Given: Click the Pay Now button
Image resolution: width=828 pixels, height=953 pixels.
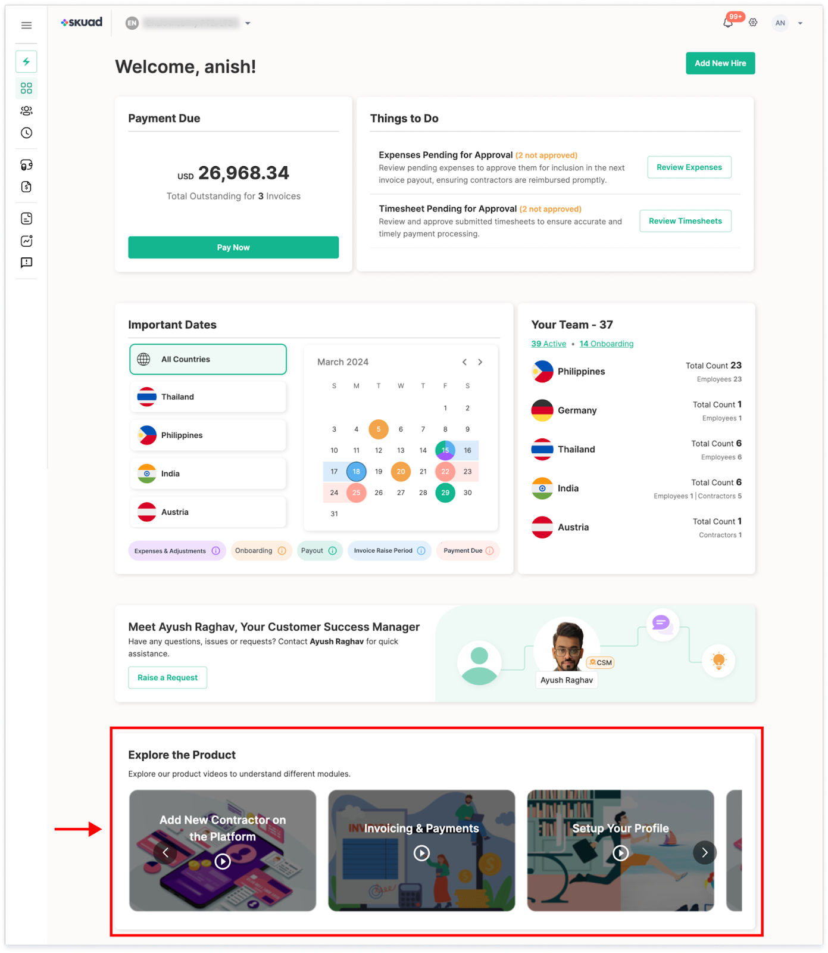Looking at the screenshot, I should pos(233,247).
